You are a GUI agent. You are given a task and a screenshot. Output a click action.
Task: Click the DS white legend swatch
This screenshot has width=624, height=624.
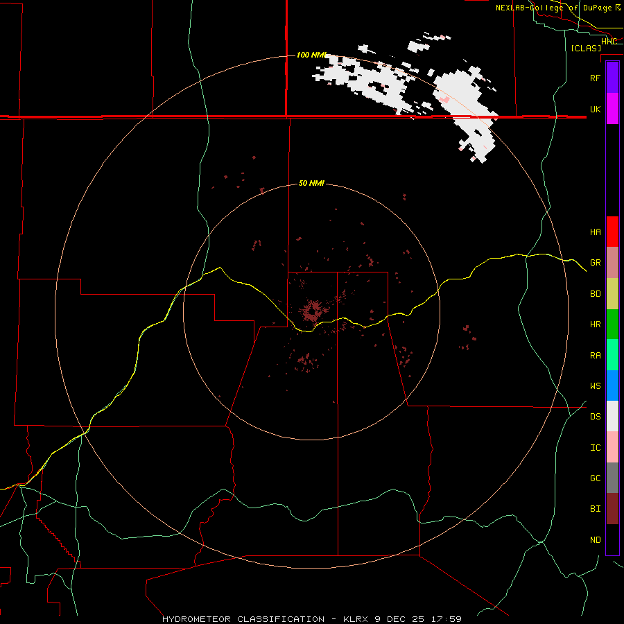pos(612,416)
